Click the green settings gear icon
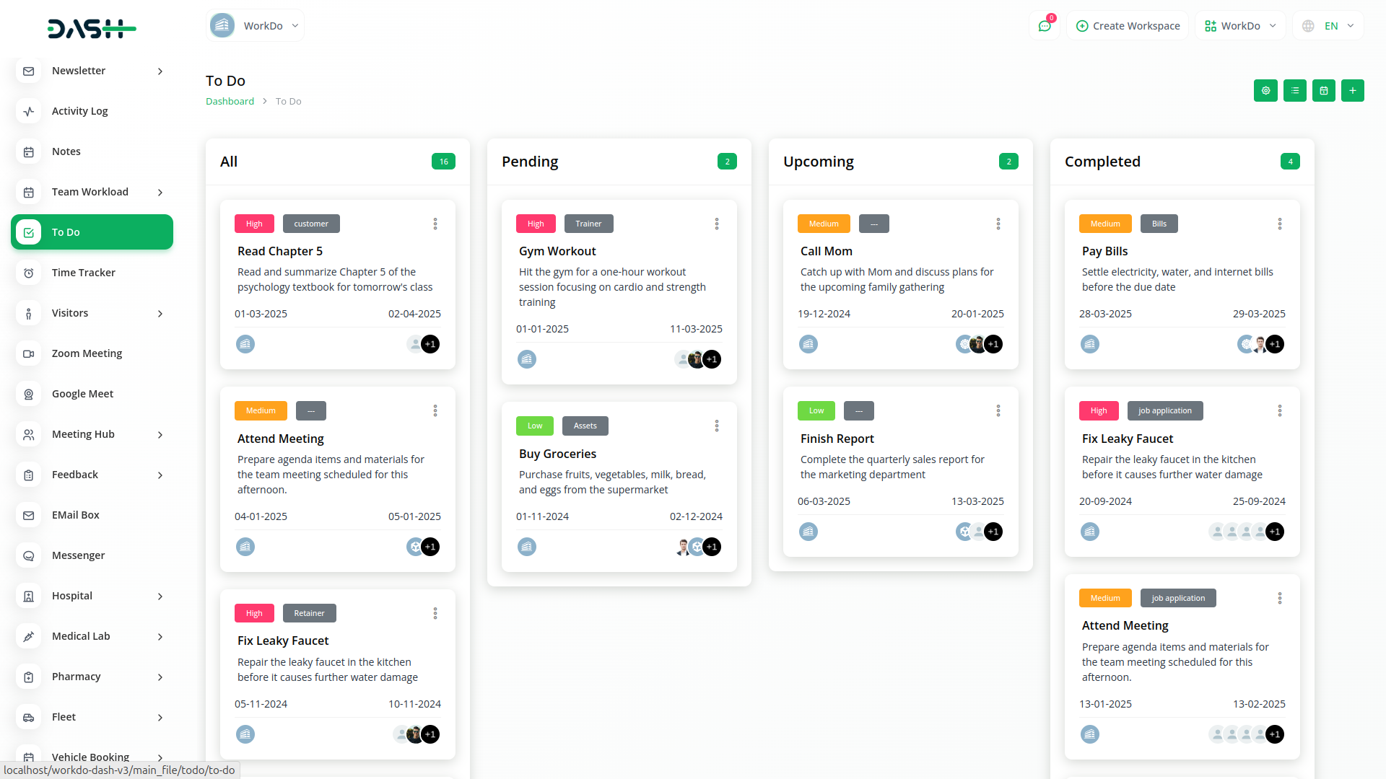The height and width of the screenshot is (779, 1386). point(1265,91)
